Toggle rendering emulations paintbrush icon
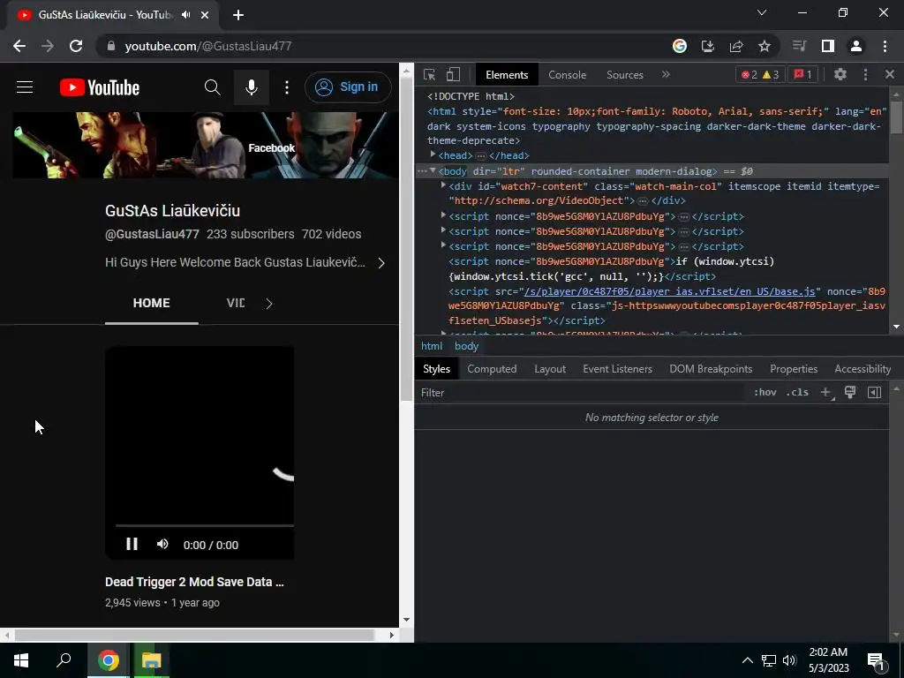Viewport: 904px width, 678px height. [x=850, y=392]
